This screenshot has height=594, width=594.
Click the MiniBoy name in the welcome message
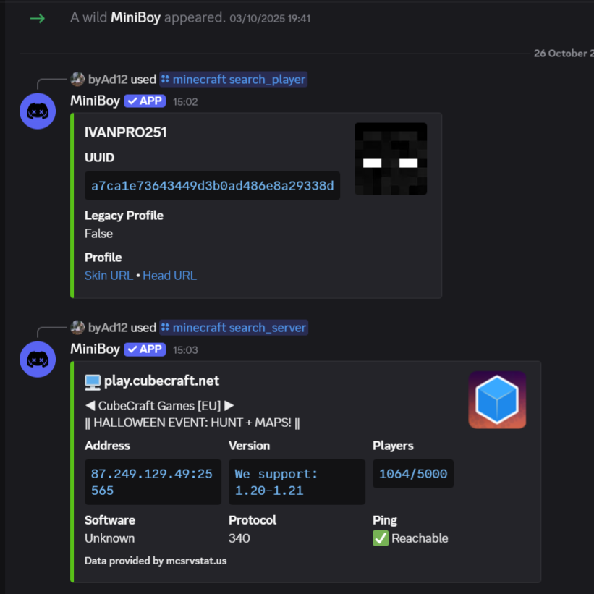point(135,17)
